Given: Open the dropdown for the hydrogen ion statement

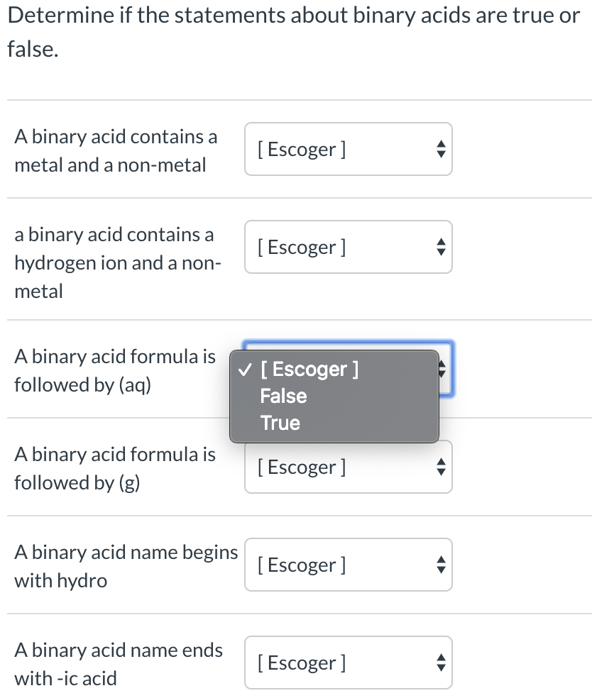Looking at the screenshot, I should tap(348, 247).
